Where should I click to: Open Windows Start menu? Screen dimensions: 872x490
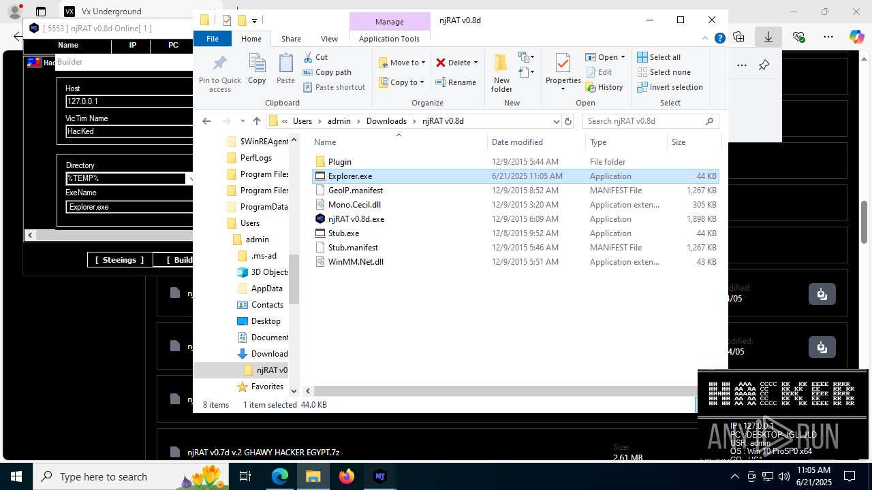coord(16,476)
